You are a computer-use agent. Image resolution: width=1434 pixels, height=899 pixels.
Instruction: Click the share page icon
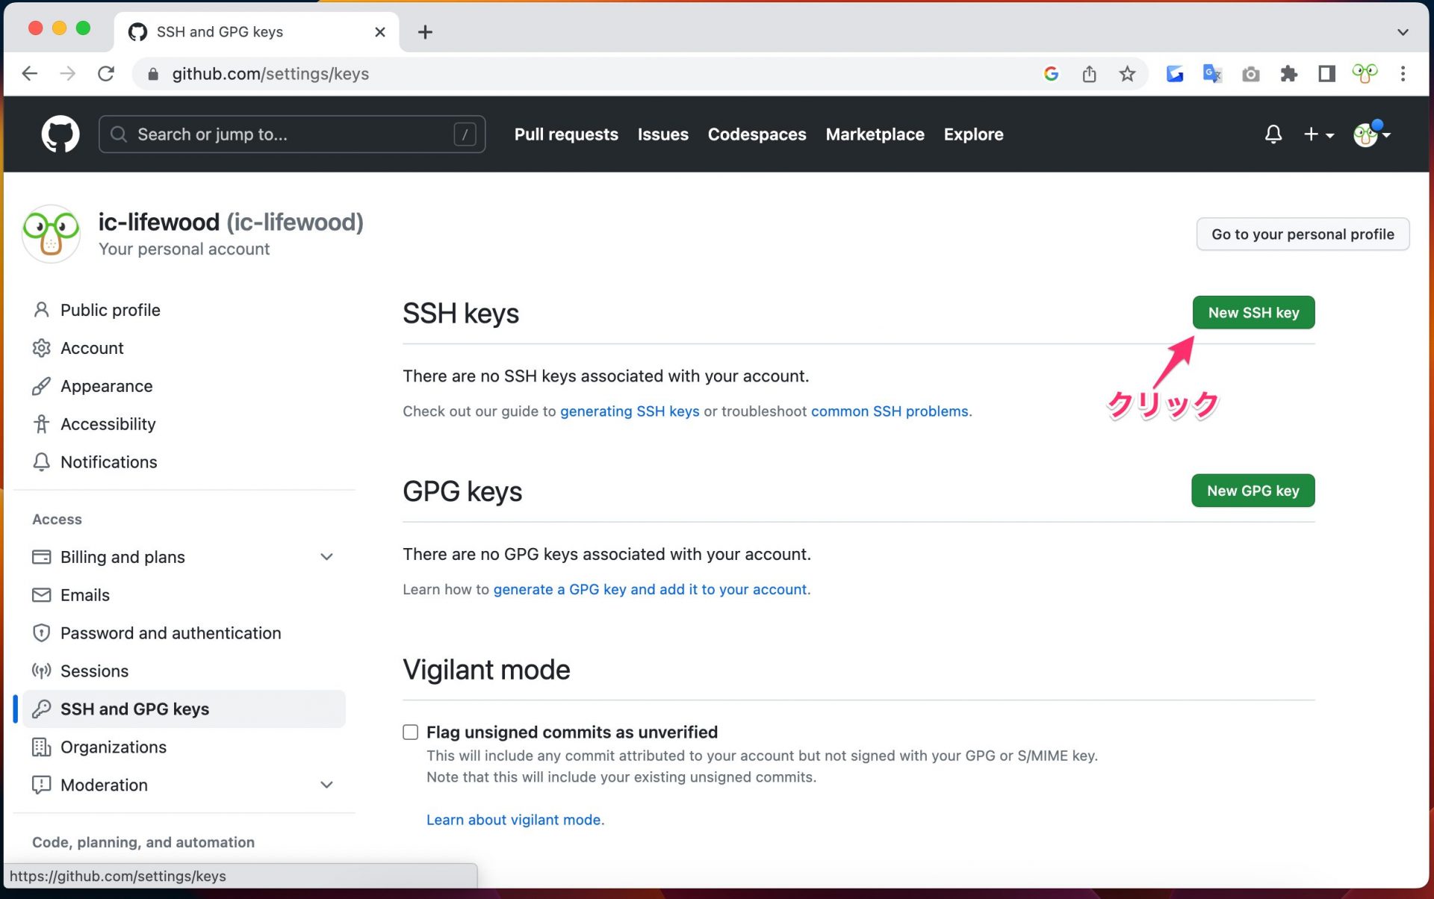(x=1089, y=74)
